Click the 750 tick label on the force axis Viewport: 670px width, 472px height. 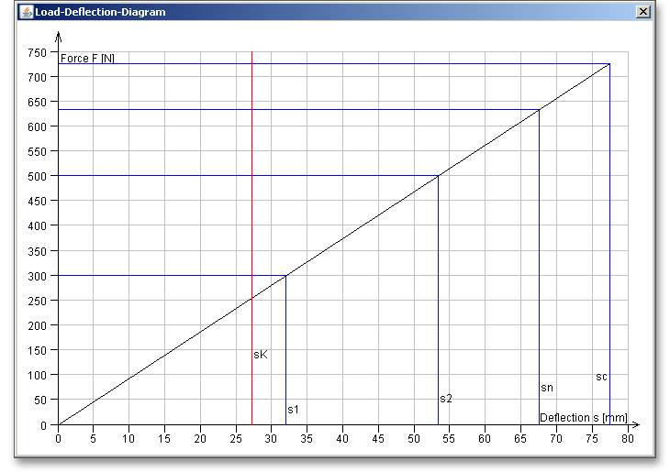[x=37, y=52]
